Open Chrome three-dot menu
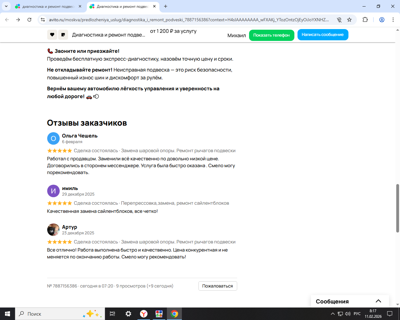The width and height of the screenshot is (400, 320). (393, 20)
